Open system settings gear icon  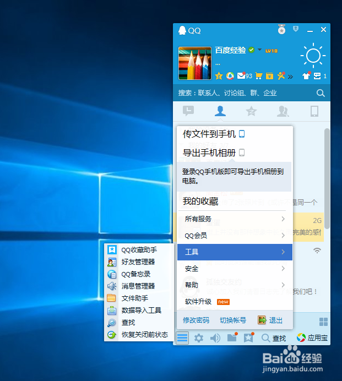[199, 338]
